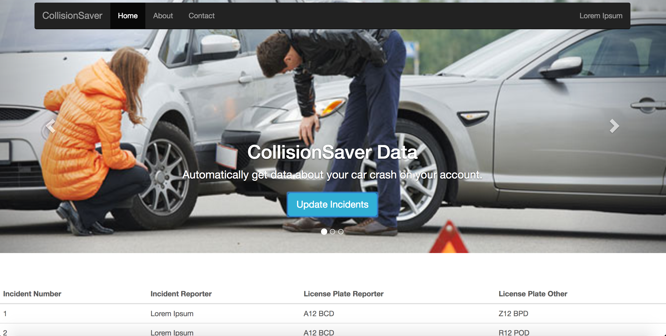Click the CollisionSaver Data slide heading
The height and width of the screenshot is (336, 666).
[x=332, y=152]
